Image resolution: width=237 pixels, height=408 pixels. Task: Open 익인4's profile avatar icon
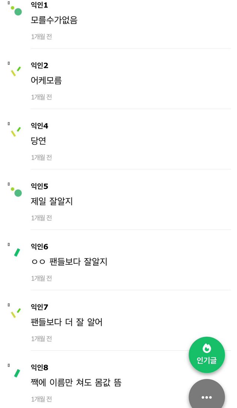16,131
